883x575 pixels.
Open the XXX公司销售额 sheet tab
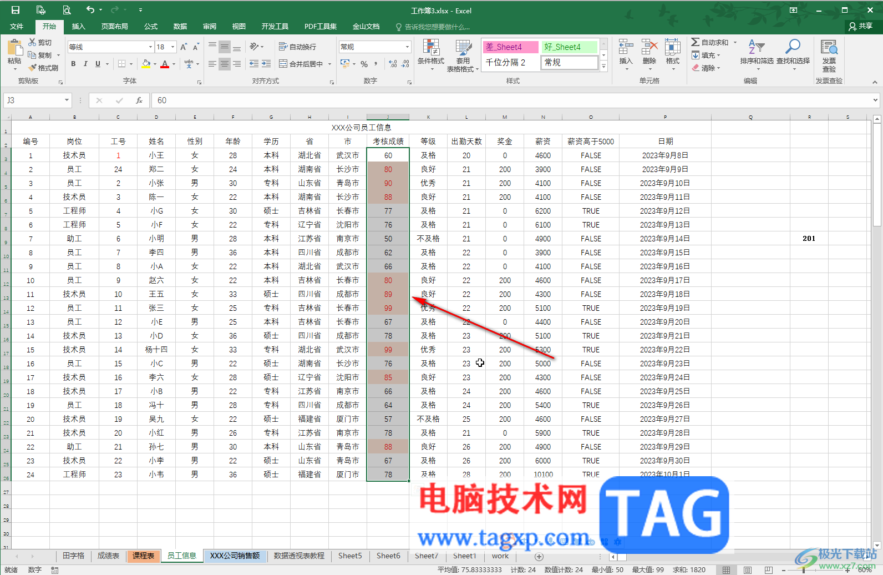coord(235,556)
